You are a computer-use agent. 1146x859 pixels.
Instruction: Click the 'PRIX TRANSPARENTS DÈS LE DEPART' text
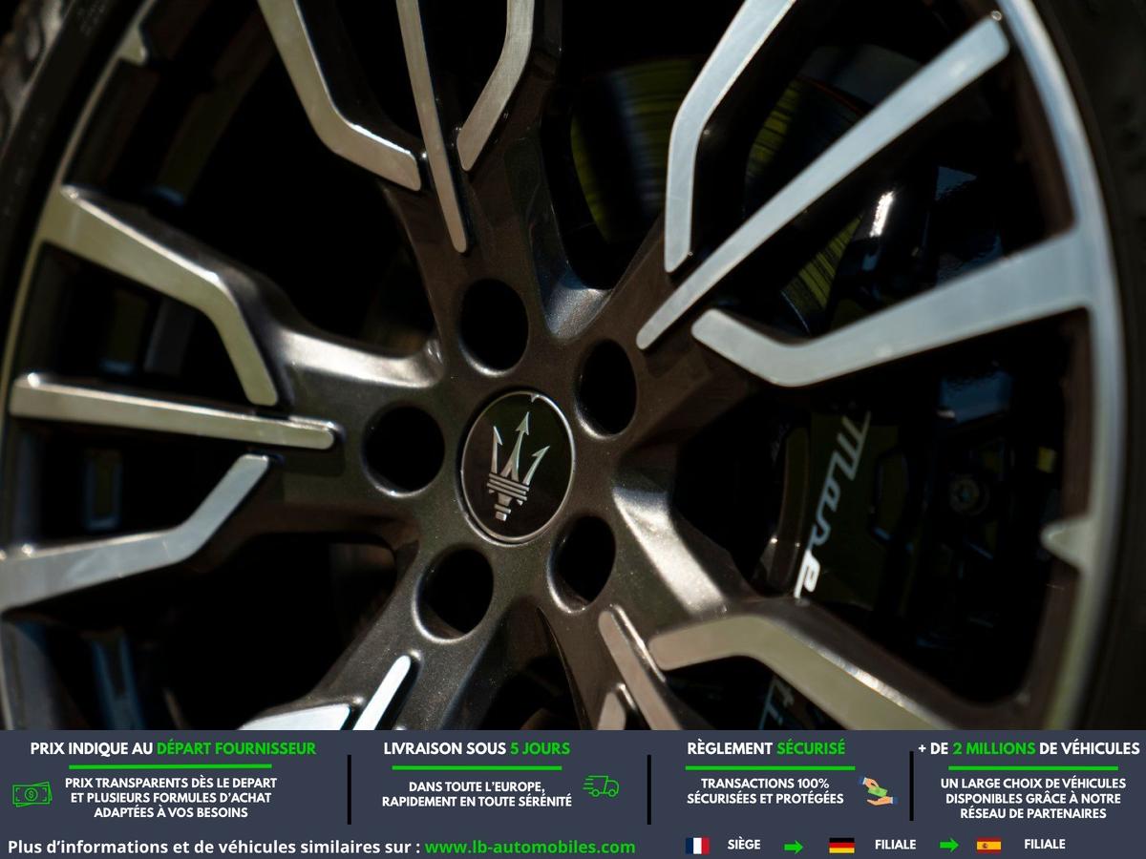171,783
